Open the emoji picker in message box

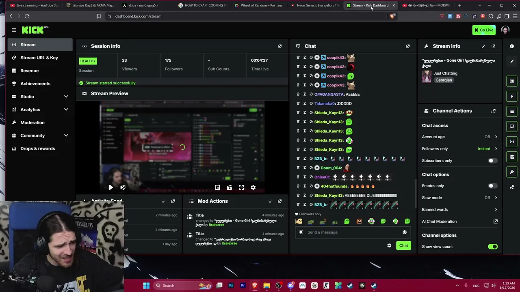pos(405,232)
